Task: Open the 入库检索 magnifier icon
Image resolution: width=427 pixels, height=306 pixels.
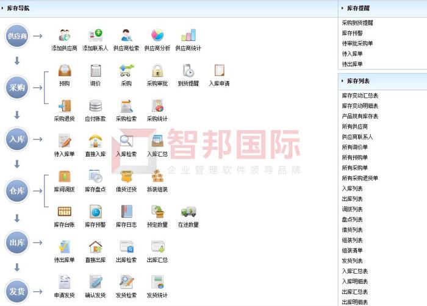Action: click(126, 141)
